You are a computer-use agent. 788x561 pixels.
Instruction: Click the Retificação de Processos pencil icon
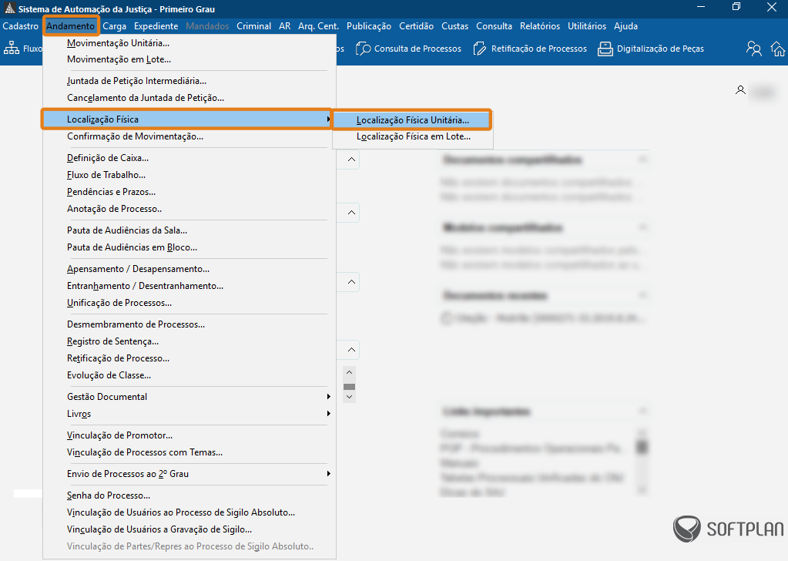[x=480, y=49]
